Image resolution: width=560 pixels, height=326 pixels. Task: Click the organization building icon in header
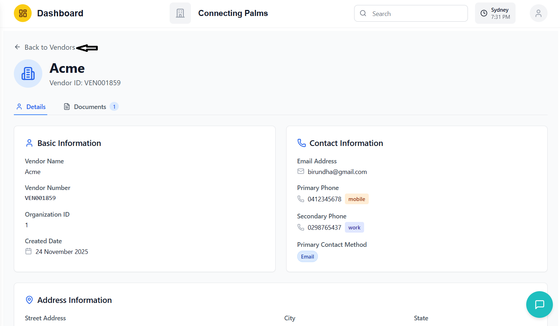tap(180, 13)
